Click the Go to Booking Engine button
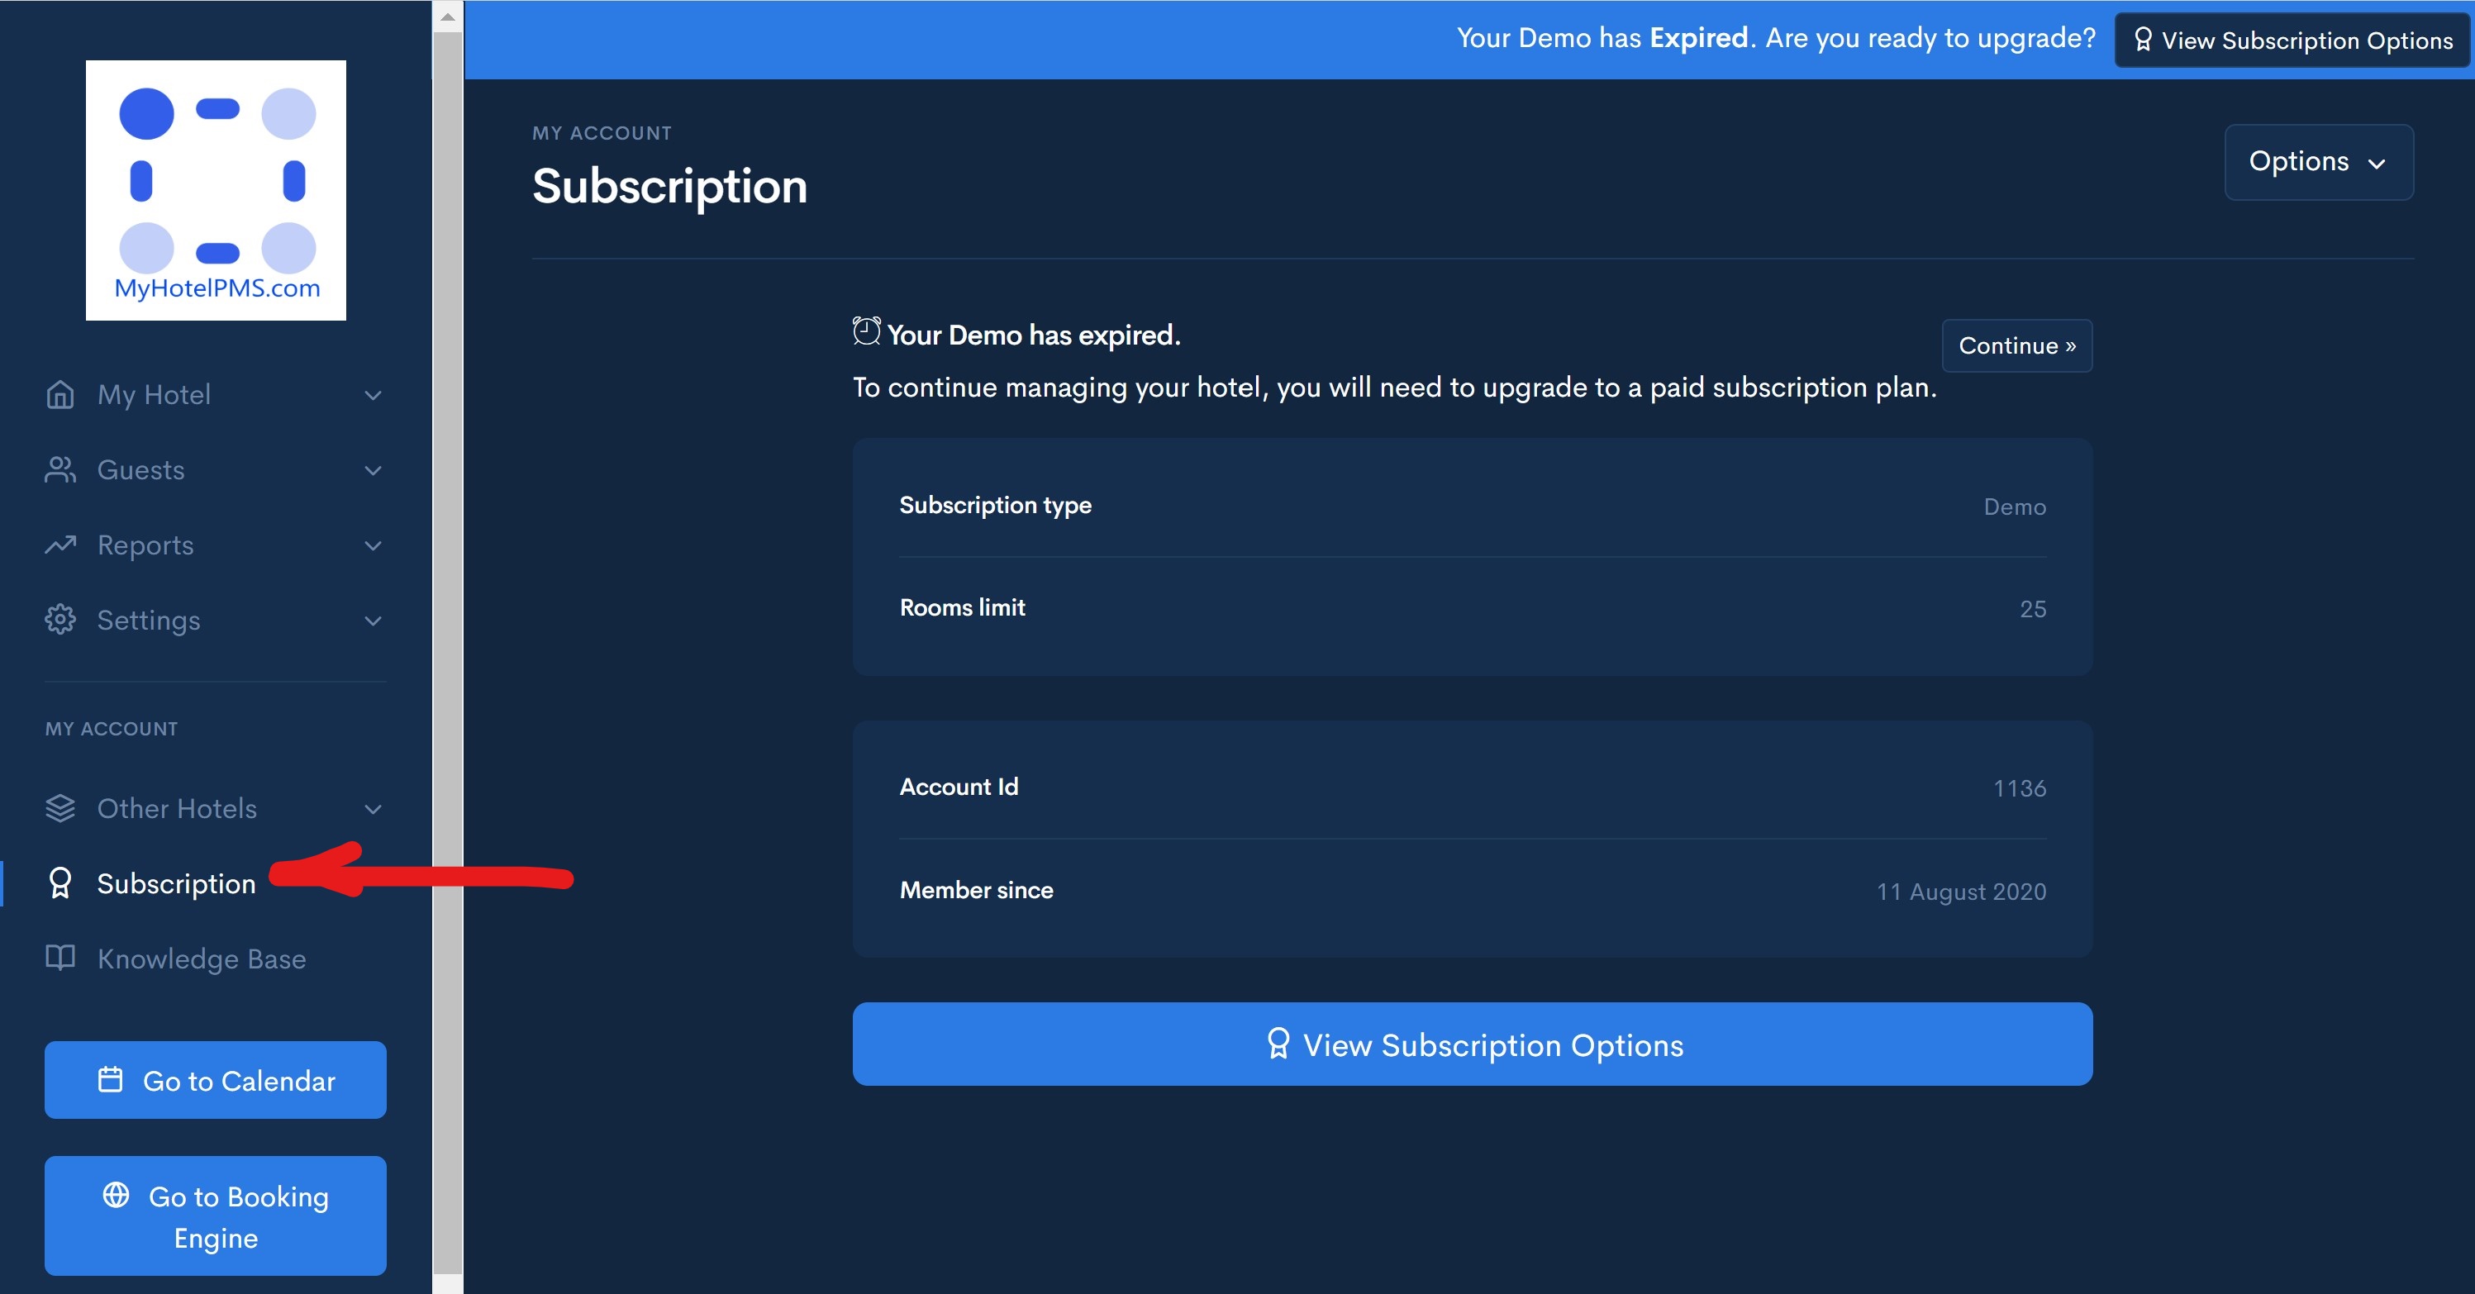 point(215,1216)
